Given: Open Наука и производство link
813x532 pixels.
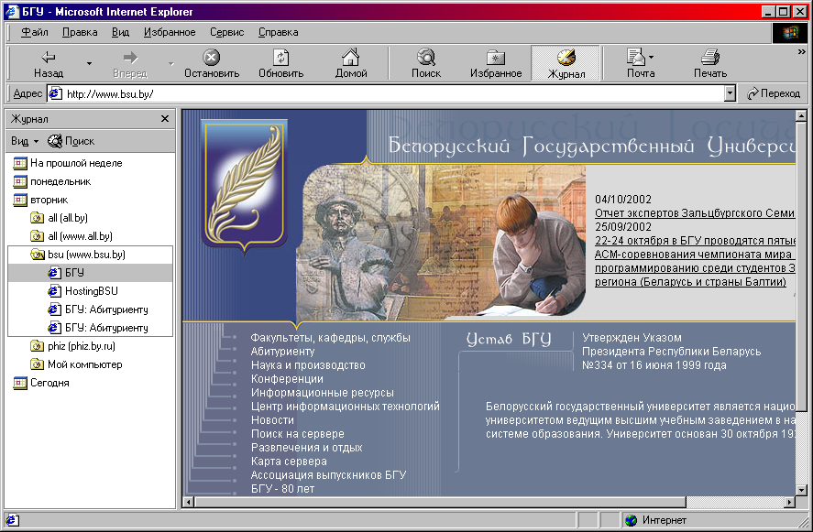Looking at the screenshot, I should tap(308, 365).
